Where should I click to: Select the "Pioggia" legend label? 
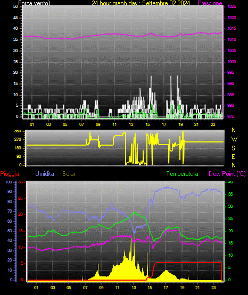pyautogui.click(x=10, y=174)
